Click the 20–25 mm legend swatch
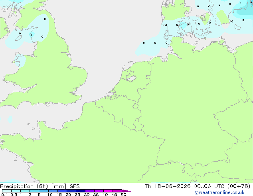The height and width of the screenshot is (196, 253). [x=71, y=191]
